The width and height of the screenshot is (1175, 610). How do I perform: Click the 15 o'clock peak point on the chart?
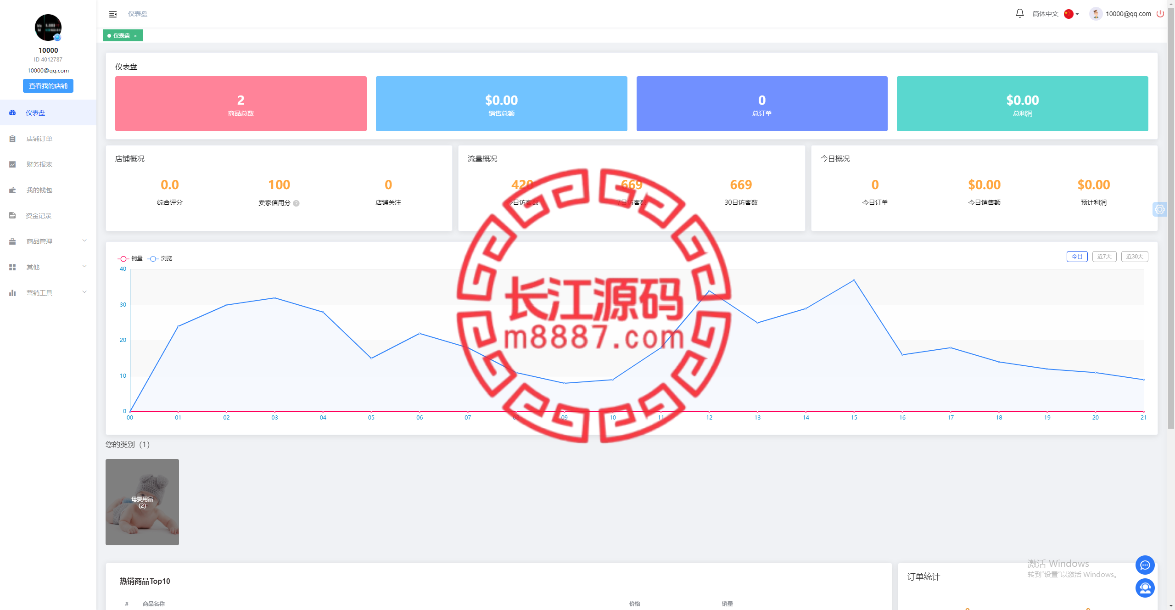(854, 280)
